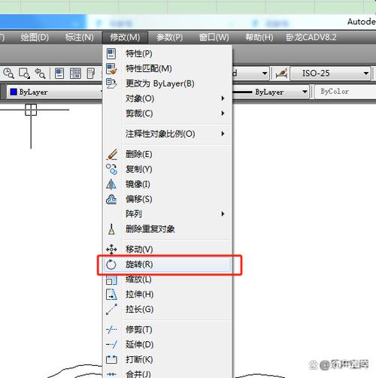Click the Rotate circular arrow icon
The width and height of the screenshot is (376, 378).
coord(111,265)
